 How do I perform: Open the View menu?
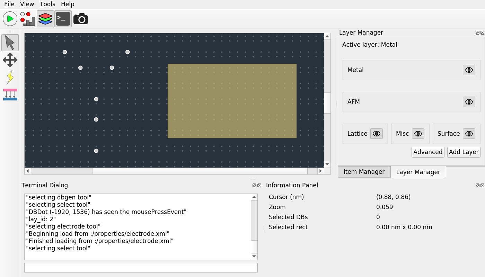click(x=27, y=4)
